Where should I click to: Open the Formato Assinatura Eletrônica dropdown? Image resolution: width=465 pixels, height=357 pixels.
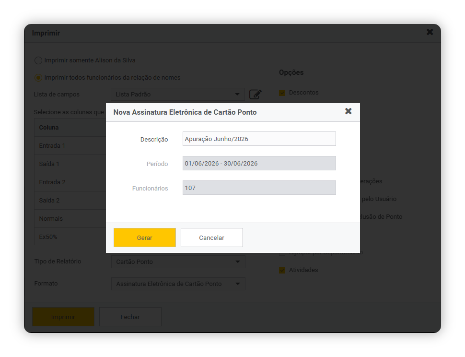point(178,284)
